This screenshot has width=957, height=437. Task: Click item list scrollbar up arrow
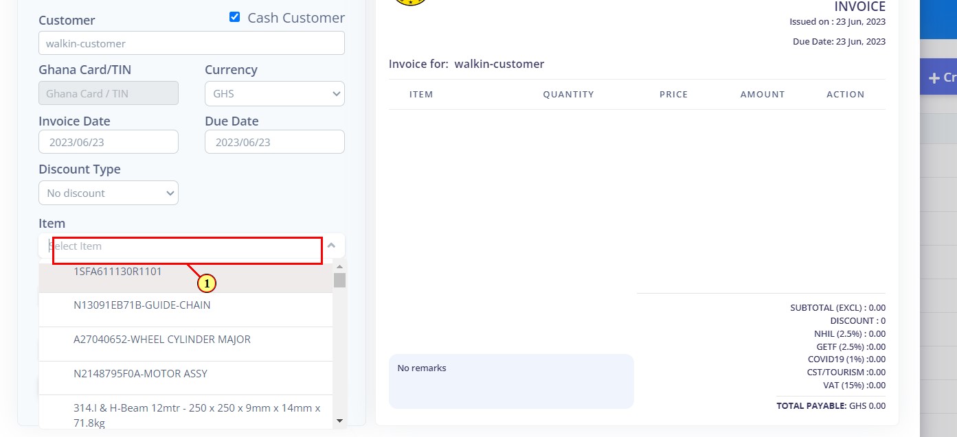(x=339, y=265)
